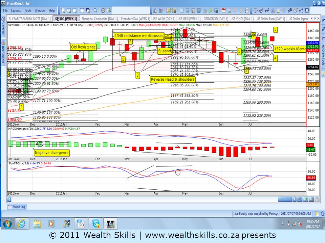Click the 'Negative divergence' label
This screenshot has height=243, width=325.
[51, 153]
